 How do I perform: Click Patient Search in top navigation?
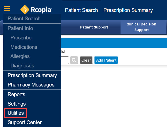(81, 10)
